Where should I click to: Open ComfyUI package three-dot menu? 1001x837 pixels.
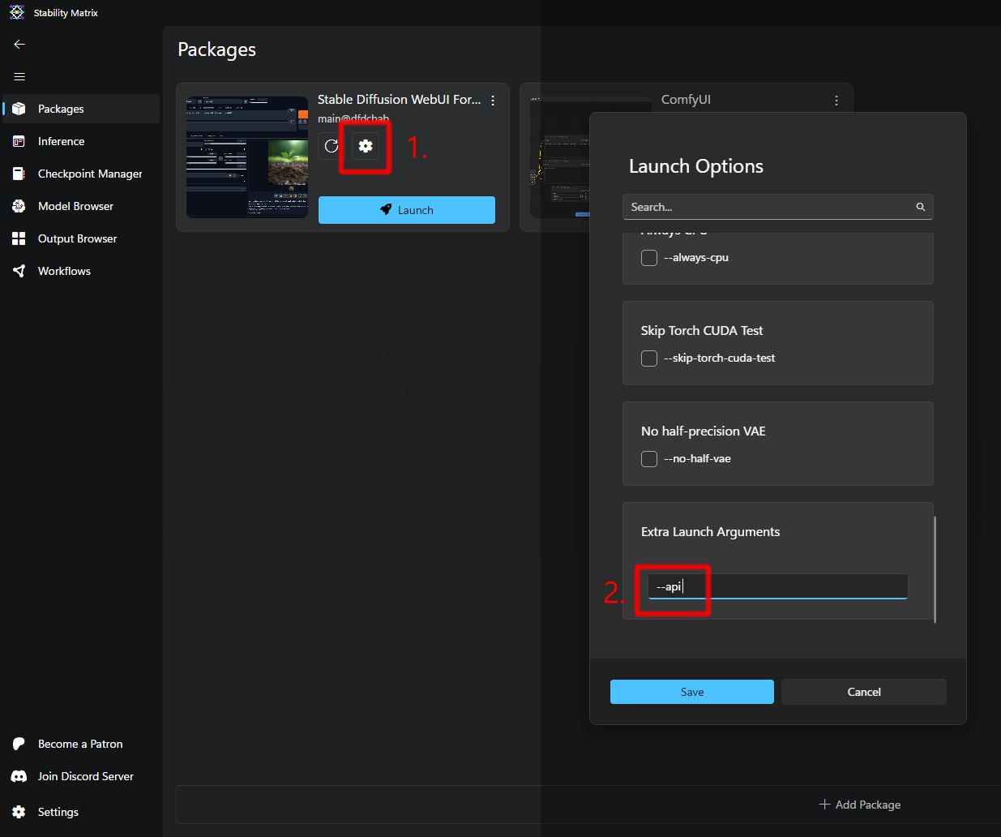836,101
